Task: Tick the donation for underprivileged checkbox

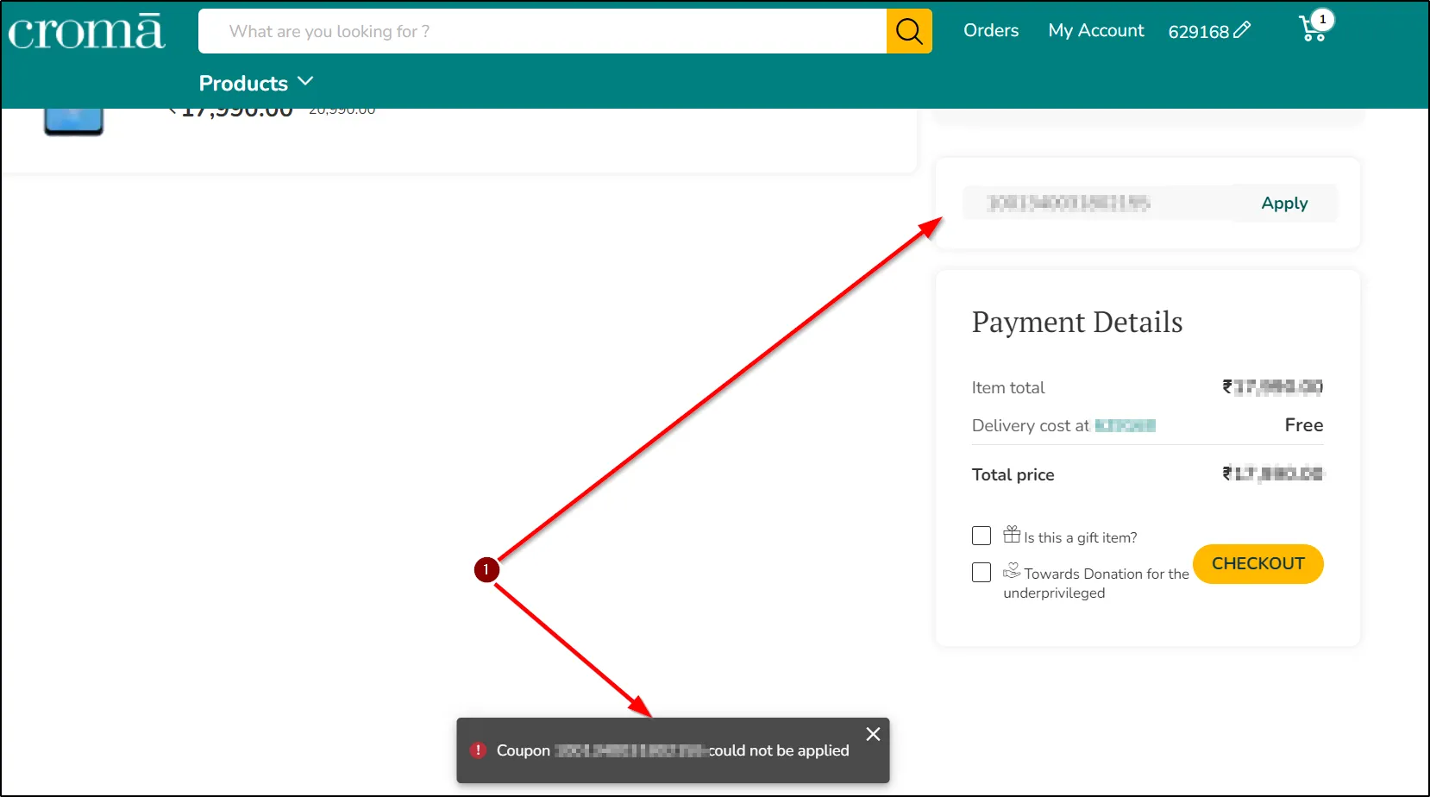Action: (x=982, y=572)
